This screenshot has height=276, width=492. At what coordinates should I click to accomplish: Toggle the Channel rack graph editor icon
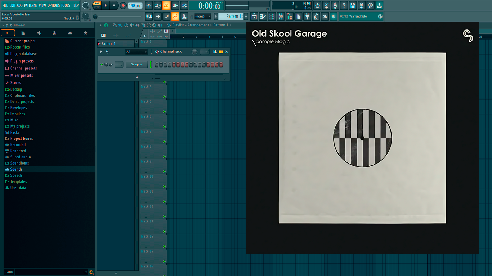click(215, 52)
